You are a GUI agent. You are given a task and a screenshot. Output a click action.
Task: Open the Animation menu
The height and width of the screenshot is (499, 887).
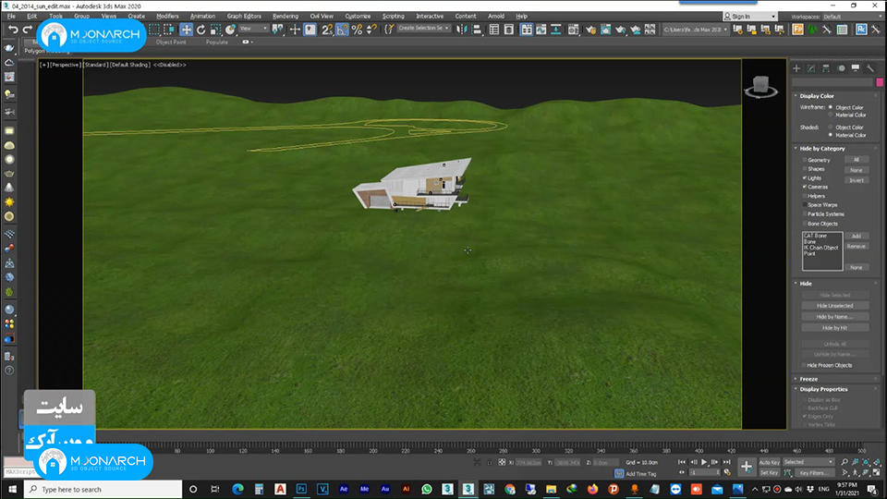pyautogui.click(x=202, y=17)
